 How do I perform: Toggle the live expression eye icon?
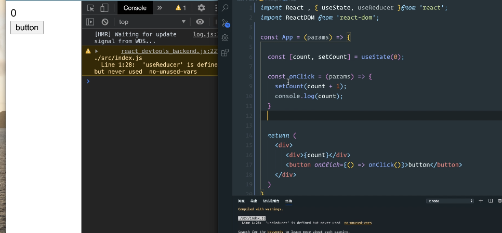pos(200,22)
